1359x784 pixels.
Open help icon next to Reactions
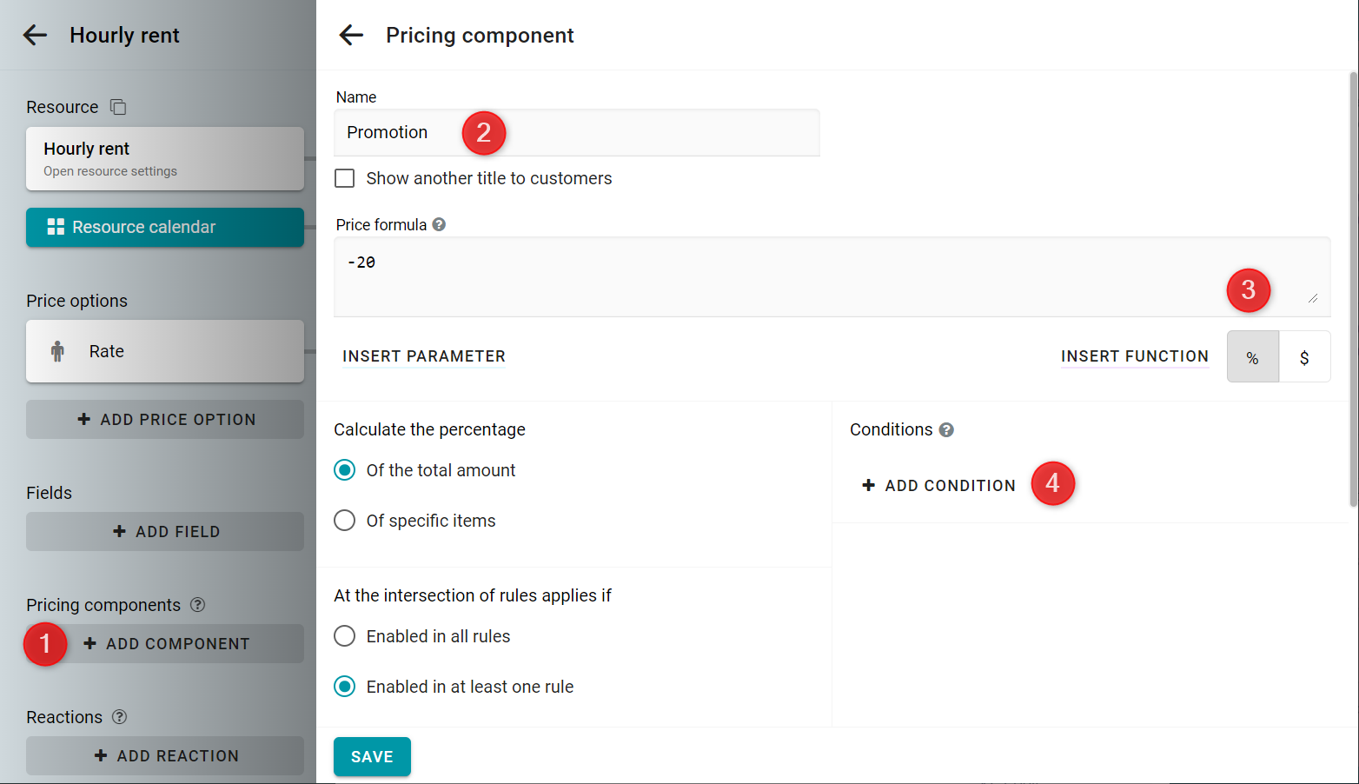pyautogui.click(x=119, y=716)
